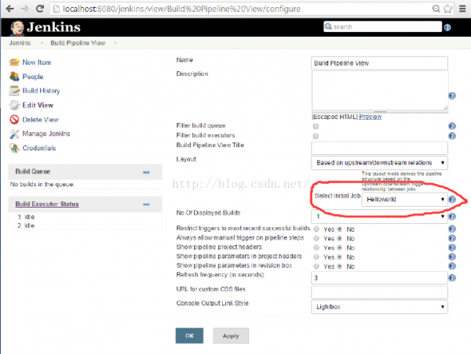Screen dimensions: 471x354
Task: Open help for parameters in revision box
Action: pyautogui.click(x=452, y=266)
